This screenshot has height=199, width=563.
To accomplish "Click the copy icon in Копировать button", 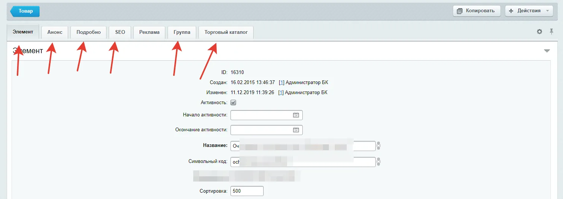I will (460, 11).
